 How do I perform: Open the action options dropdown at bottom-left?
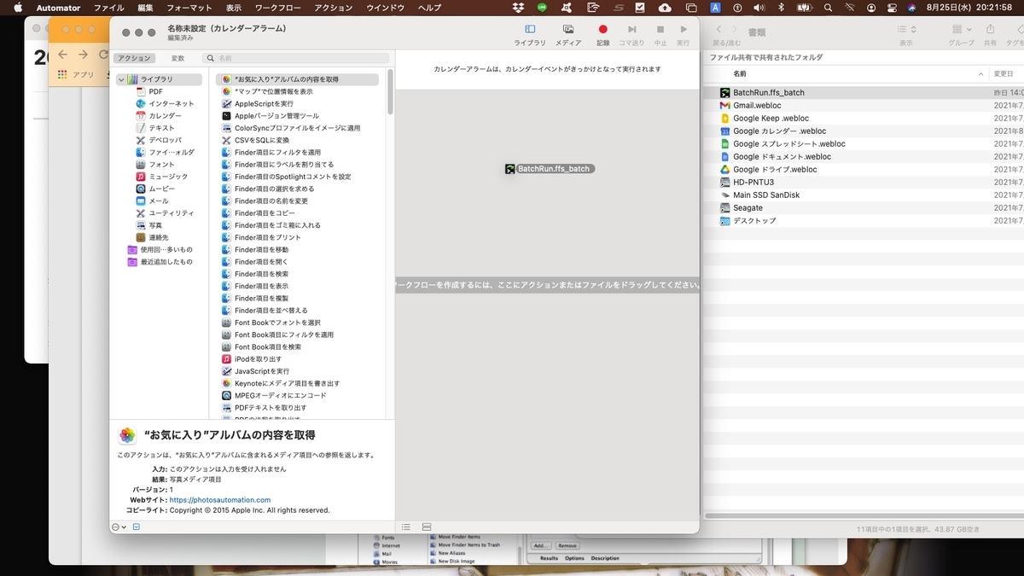(119, 527)
